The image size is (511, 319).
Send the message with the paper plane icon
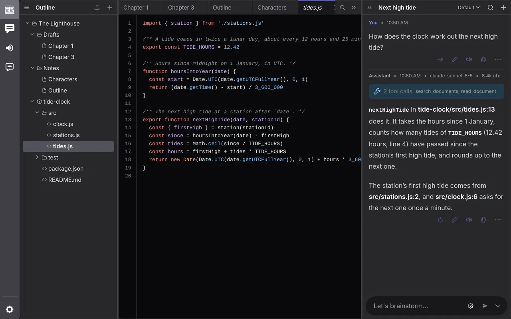(x=485, y=306)
